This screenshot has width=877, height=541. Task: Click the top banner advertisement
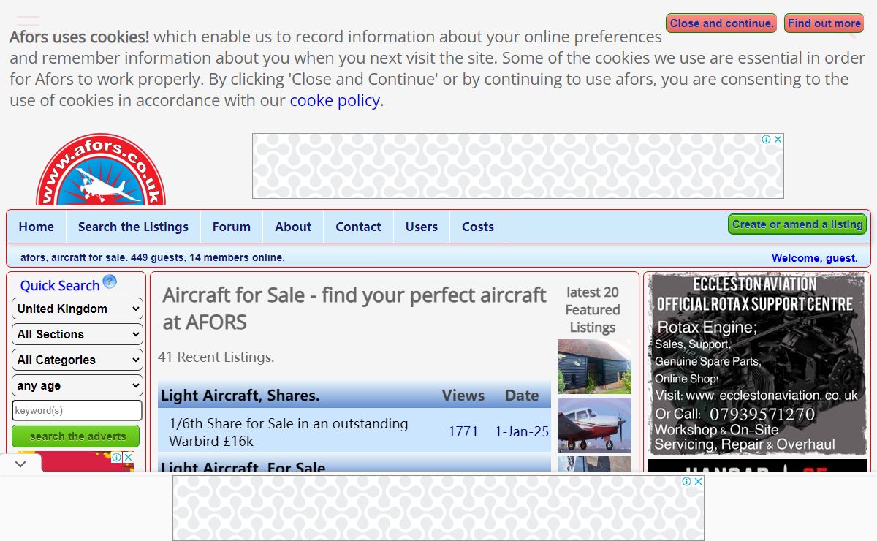(x=518, y=166)
